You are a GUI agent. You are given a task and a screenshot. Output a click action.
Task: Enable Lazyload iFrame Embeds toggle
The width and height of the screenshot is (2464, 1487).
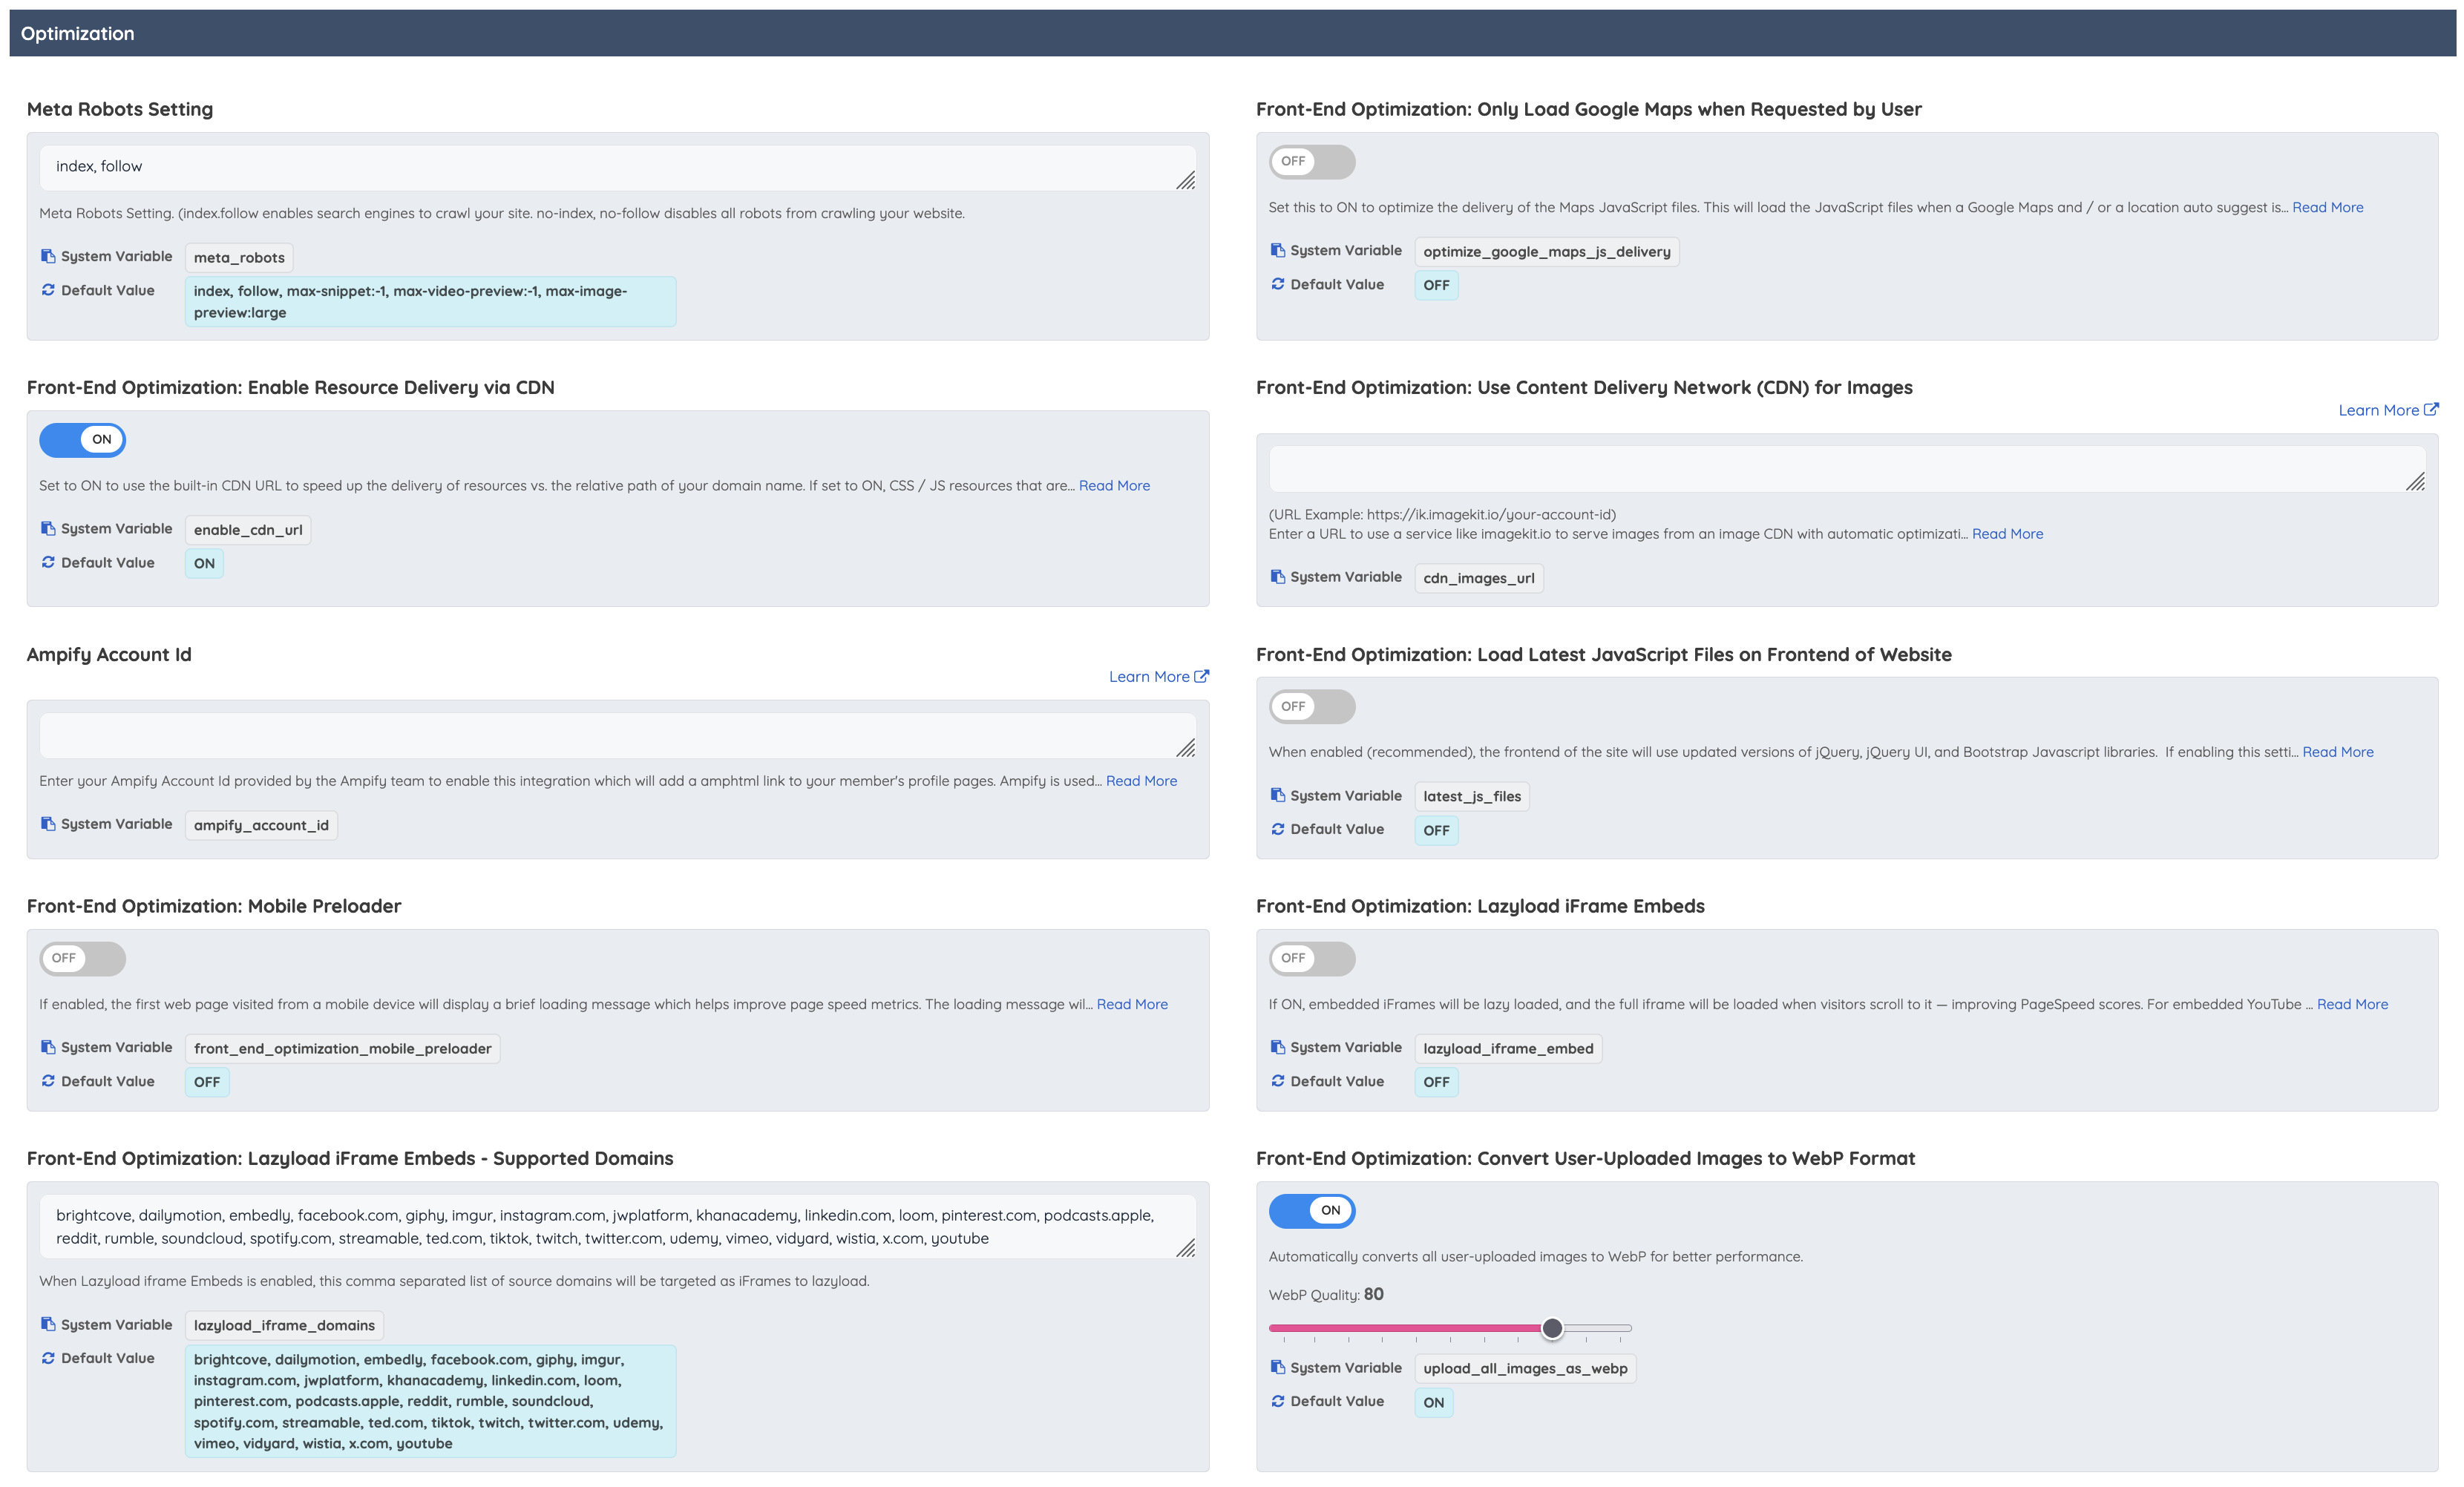1311,958
